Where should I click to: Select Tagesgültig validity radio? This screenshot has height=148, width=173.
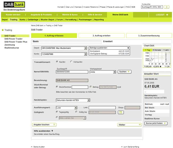[x=57, y=112]
